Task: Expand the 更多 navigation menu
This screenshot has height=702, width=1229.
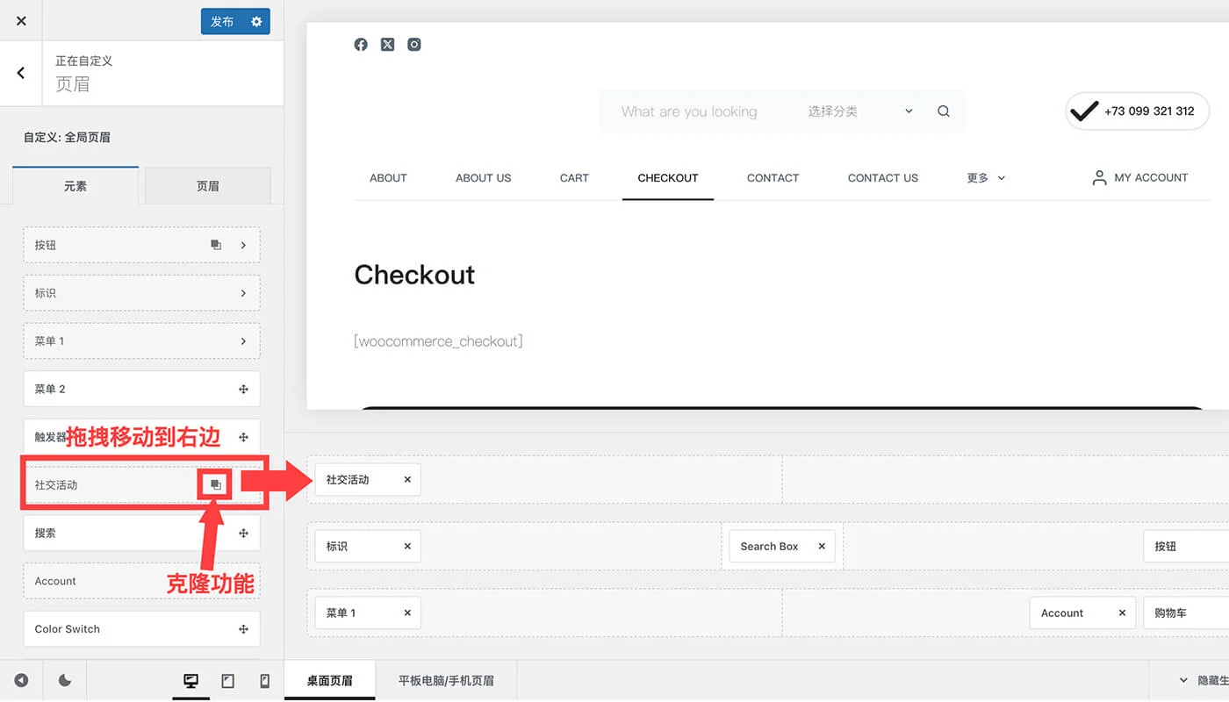Action: click(984, 177)
